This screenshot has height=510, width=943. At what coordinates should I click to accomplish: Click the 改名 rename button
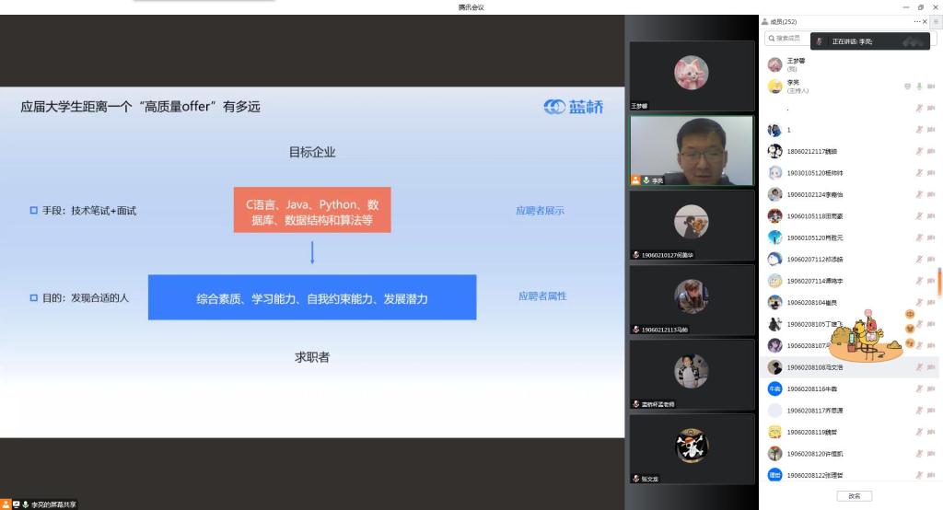854,496
